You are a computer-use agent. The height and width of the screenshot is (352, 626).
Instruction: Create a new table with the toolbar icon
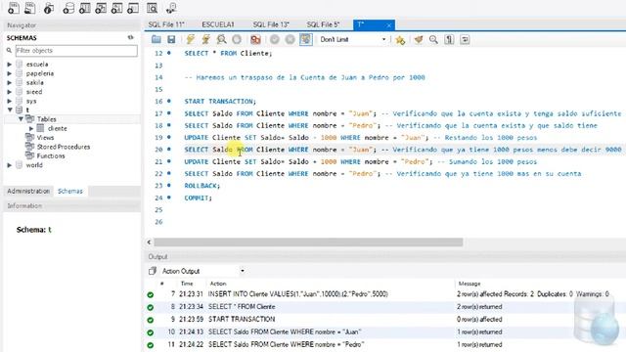click(85, 8)
